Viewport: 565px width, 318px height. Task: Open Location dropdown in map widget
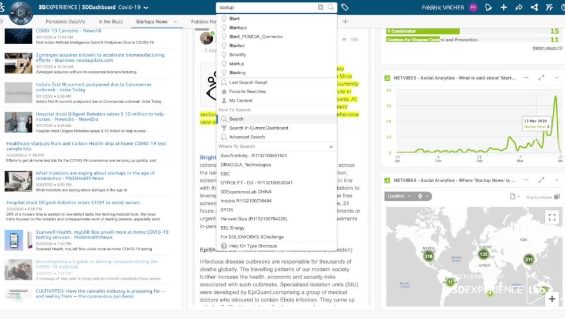tap(399, 196)
